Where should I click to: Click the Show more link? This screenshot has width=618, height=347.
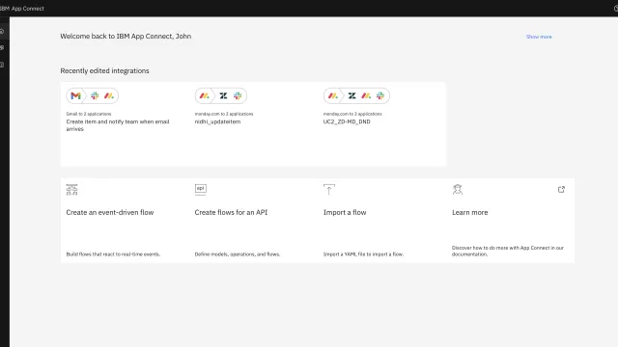539,37
